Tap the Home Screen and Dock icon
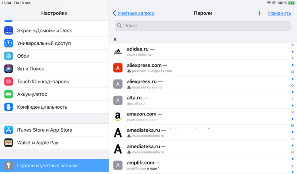297x174 pixels. pos(9,30)
